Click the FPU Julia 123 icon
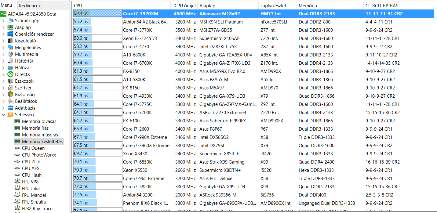 (17, 189)
